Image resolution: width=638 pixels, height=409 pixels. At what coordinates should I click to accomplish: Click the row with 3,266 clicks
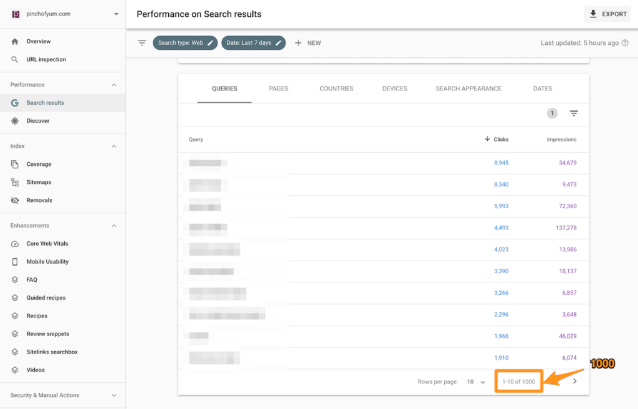pos(383,292)
